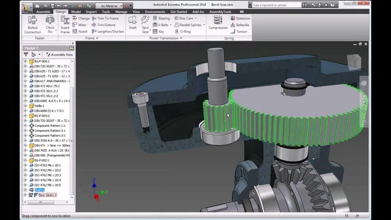Screen dimensions: 391x220
Task: Open the Environments ribbon tab
Action: pos(155,12)
